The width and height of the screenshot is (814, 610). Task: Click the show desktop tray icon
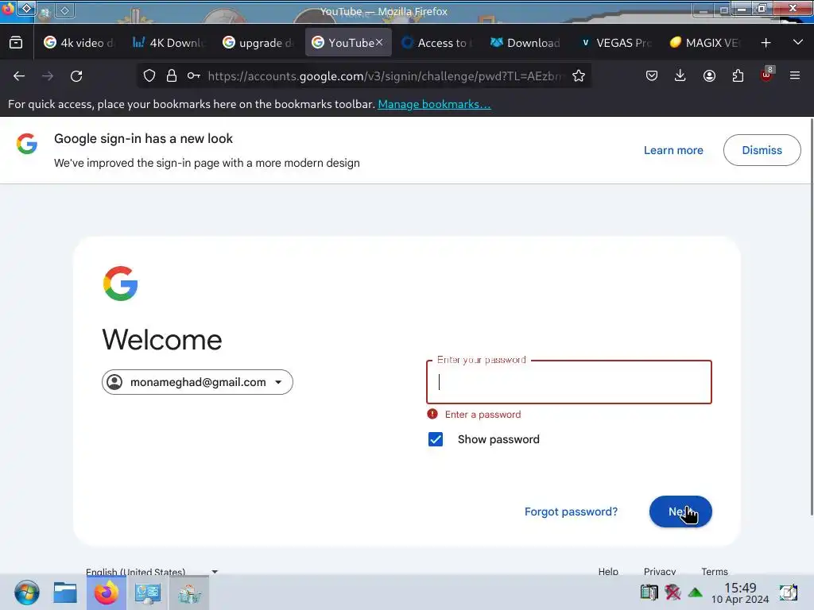[788, 592]
